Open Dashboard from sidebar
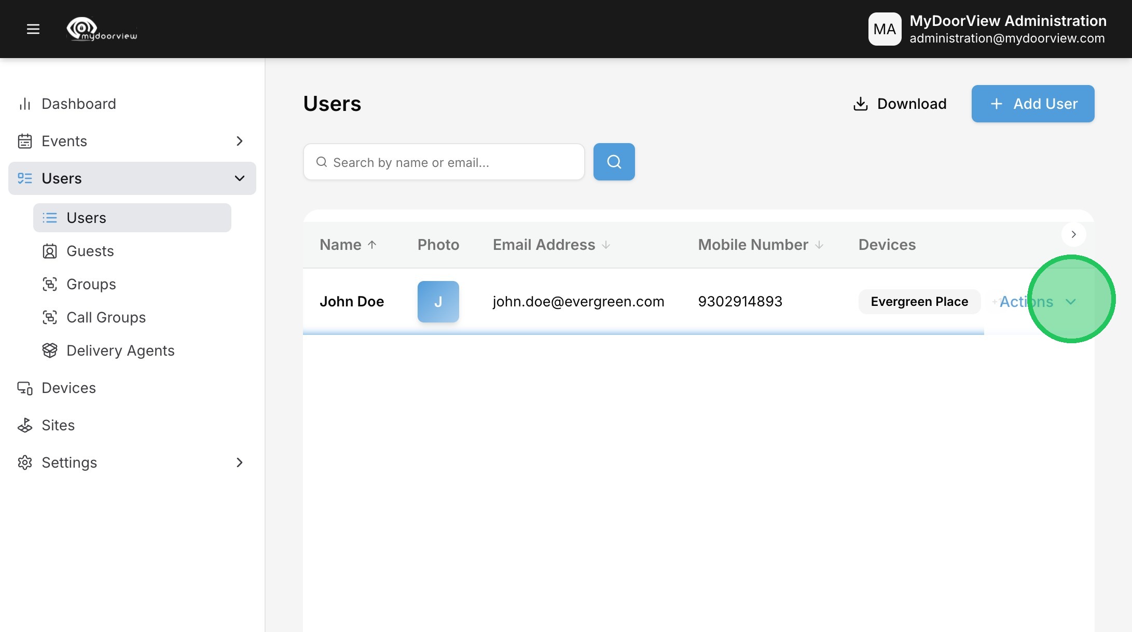This screenshot has width=1132, height=632. [x=79, y=104]
